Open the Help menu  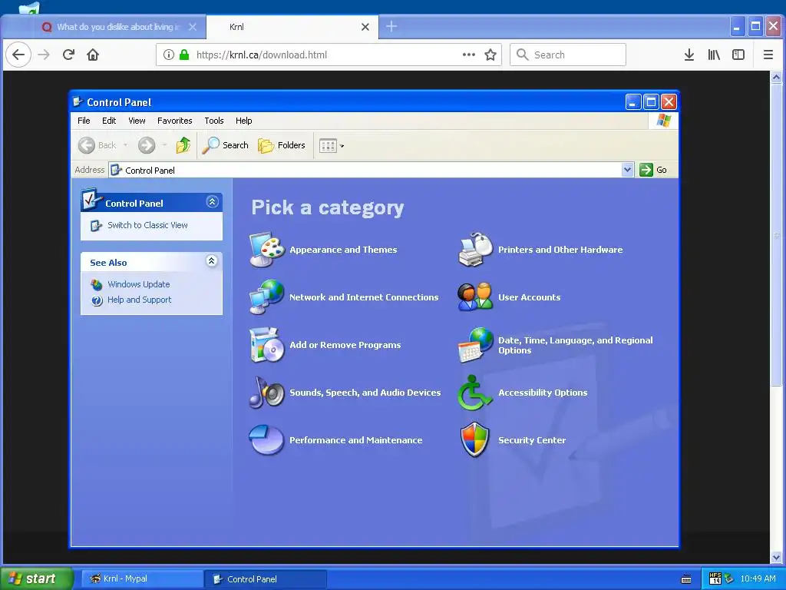[x=243, y=121]
